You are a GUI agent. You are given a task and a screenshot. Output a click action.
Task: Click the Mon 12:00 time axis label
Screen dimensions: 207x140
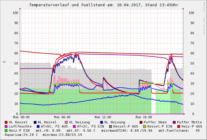(x=103, y=117)
